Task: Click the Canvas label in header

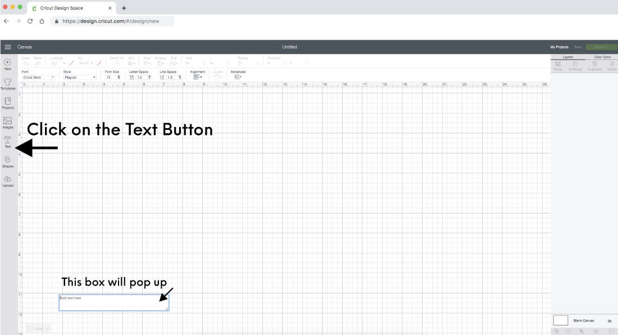Action: pos(24,47)
